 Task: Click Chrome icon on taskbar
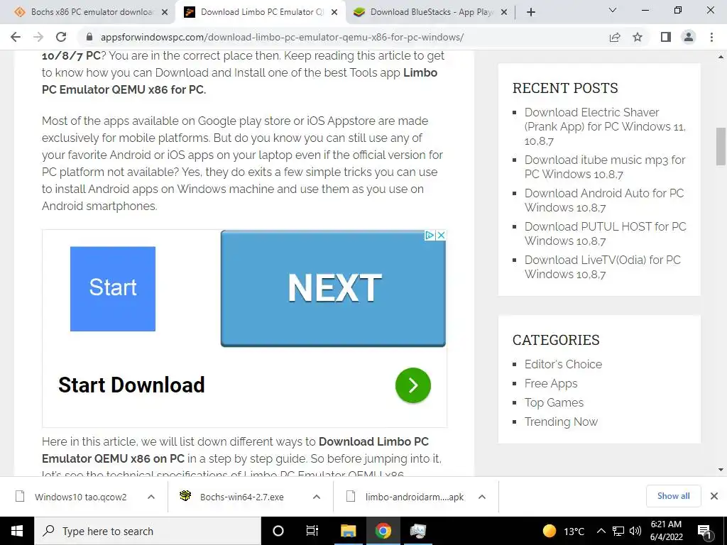[383, 531]
